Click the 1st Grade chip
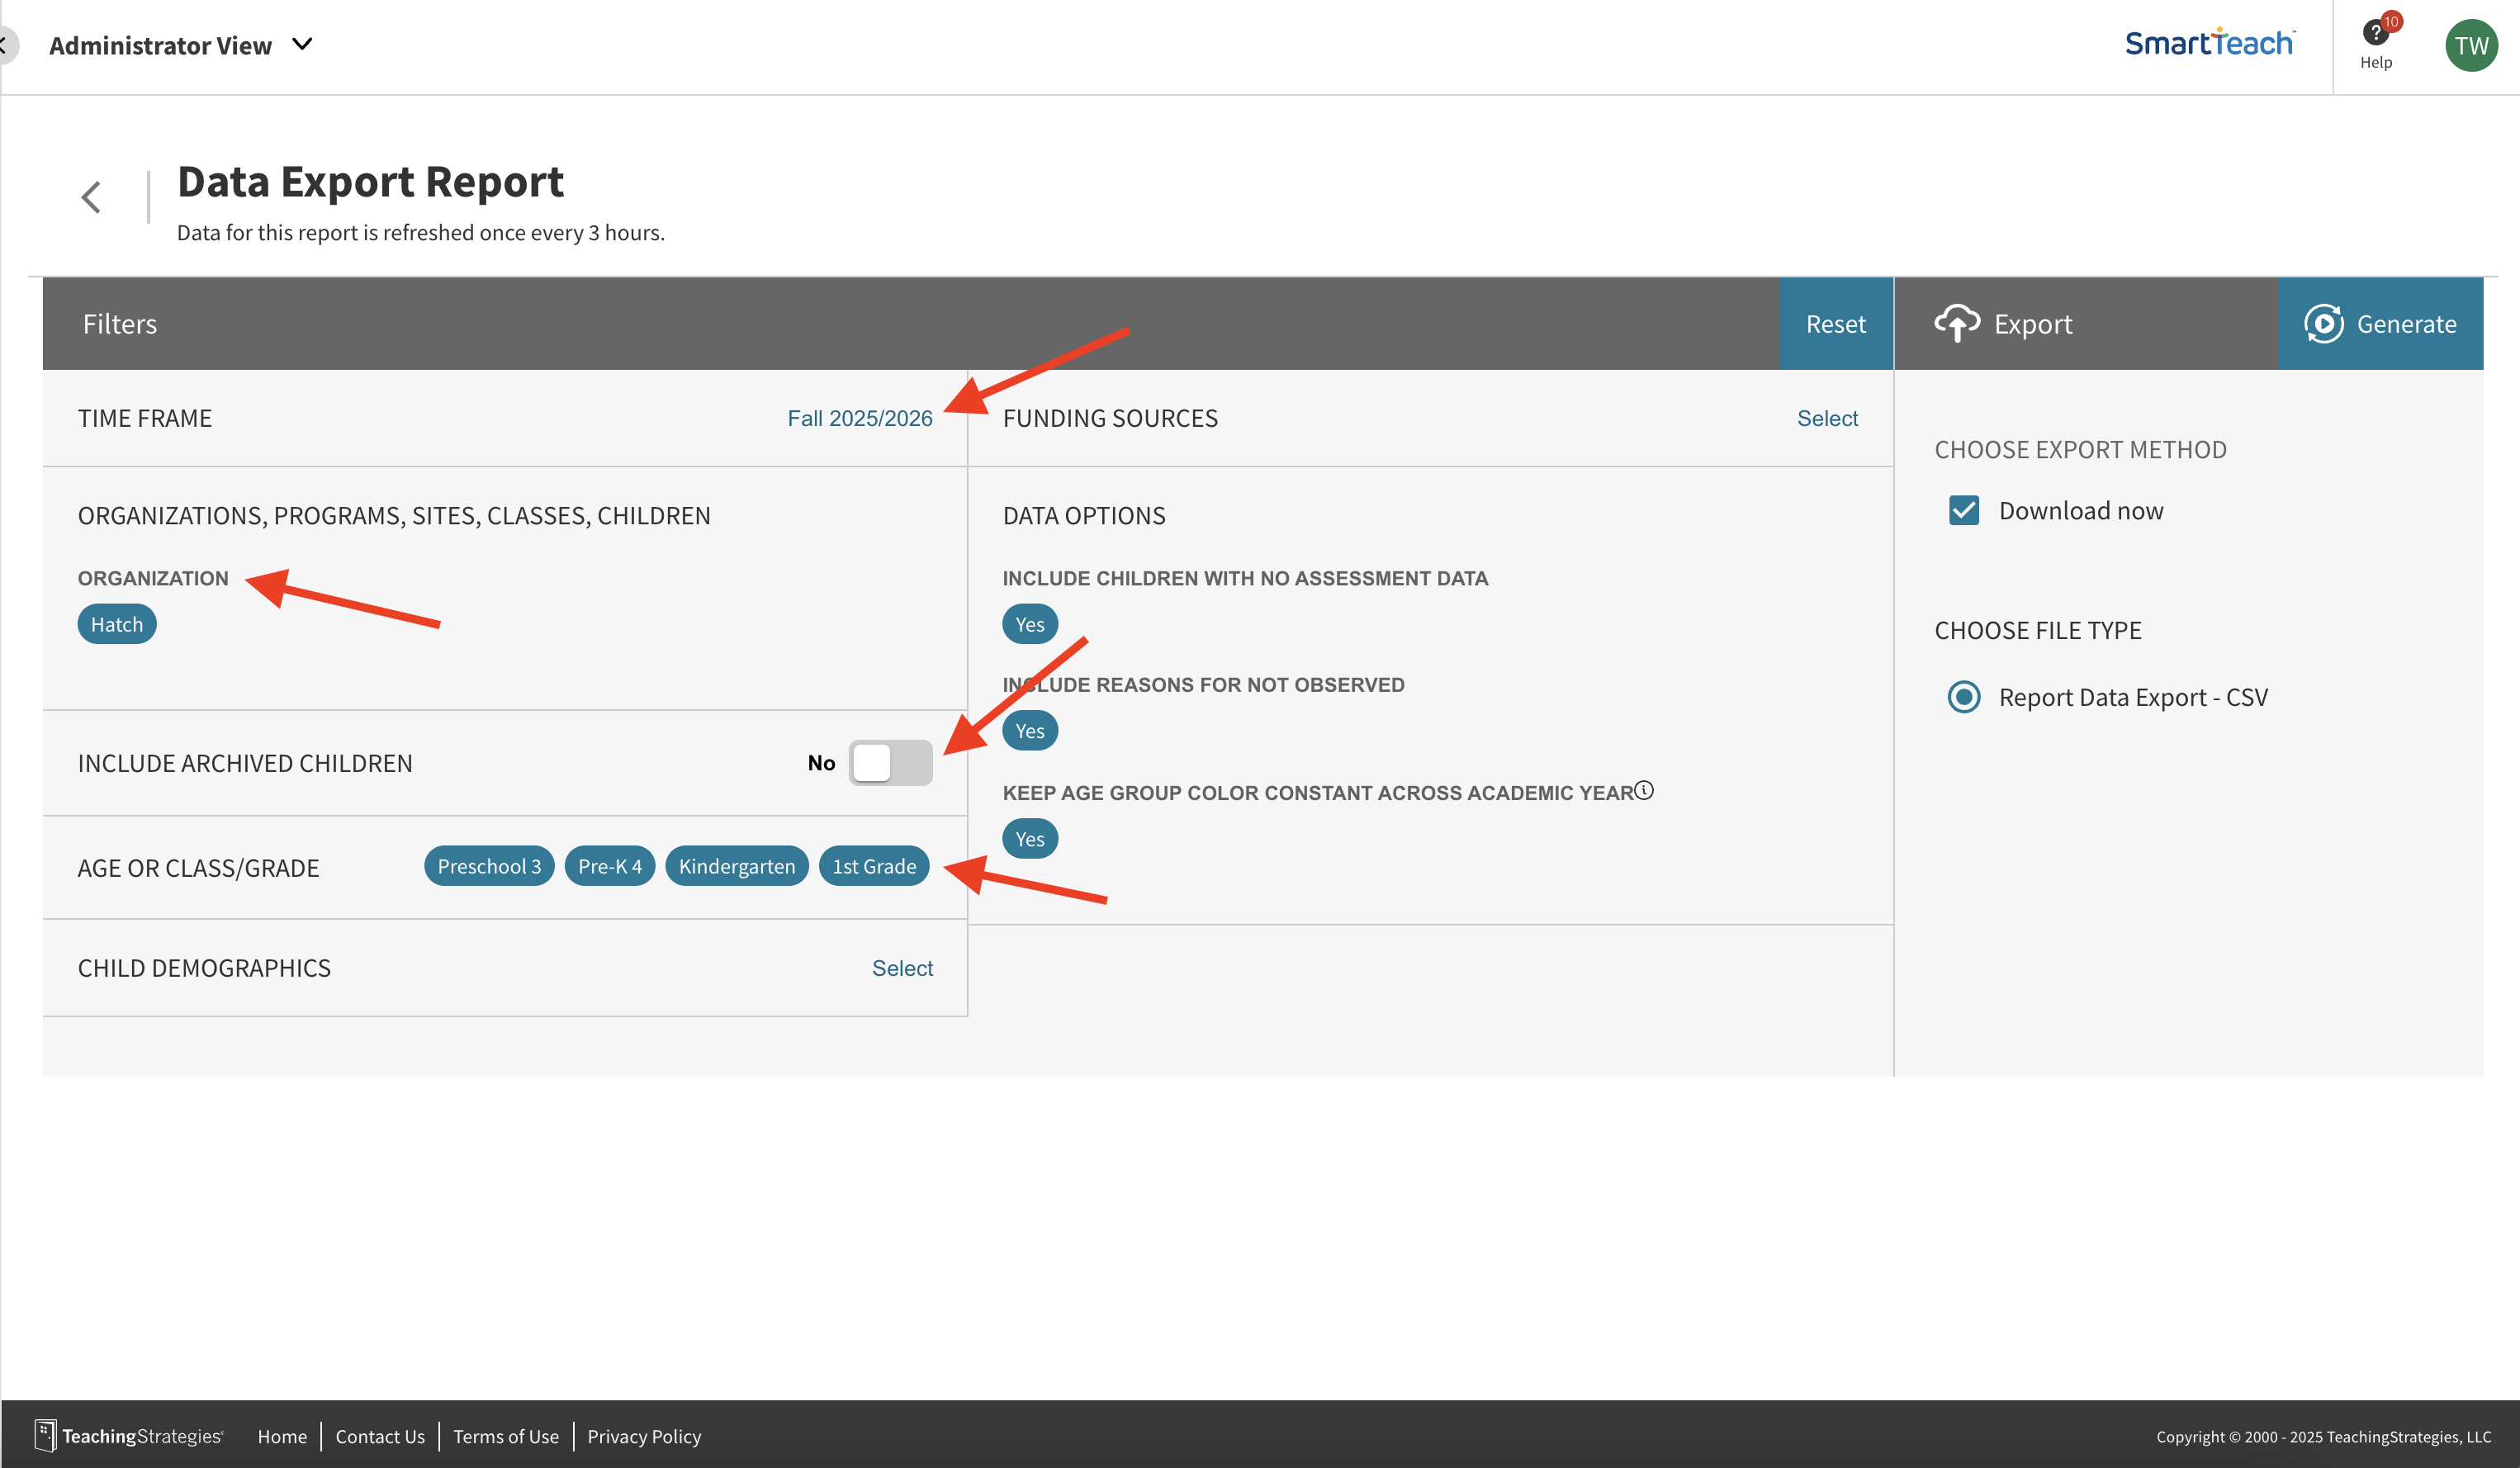This screenshot has width=2520, height=1468. [874, 866]
